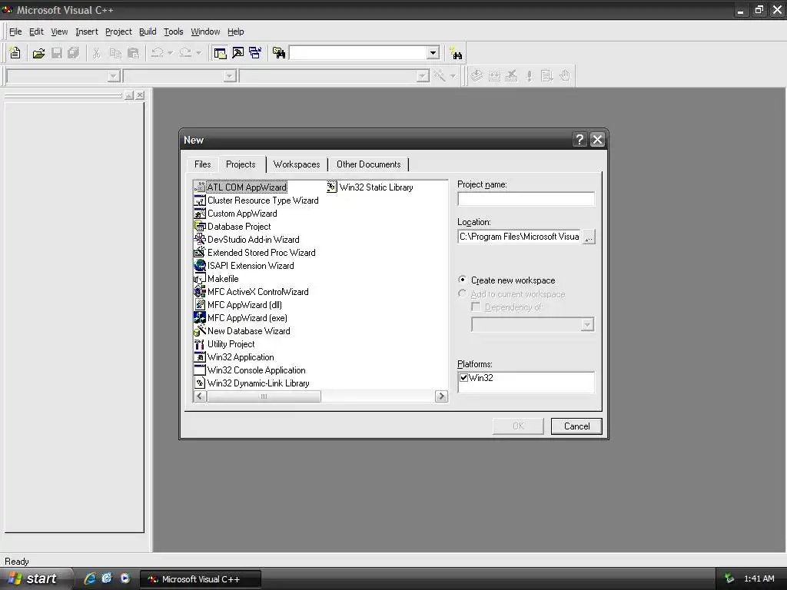This screenshot has width=787, height=590.
Task: Toggle the Dependency of checkbox
Action: pos(475,307)
